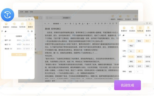Screen dimensions: 154x96
Task: Click the given-name limit field beside 诸葛
Action: point(139,72)
